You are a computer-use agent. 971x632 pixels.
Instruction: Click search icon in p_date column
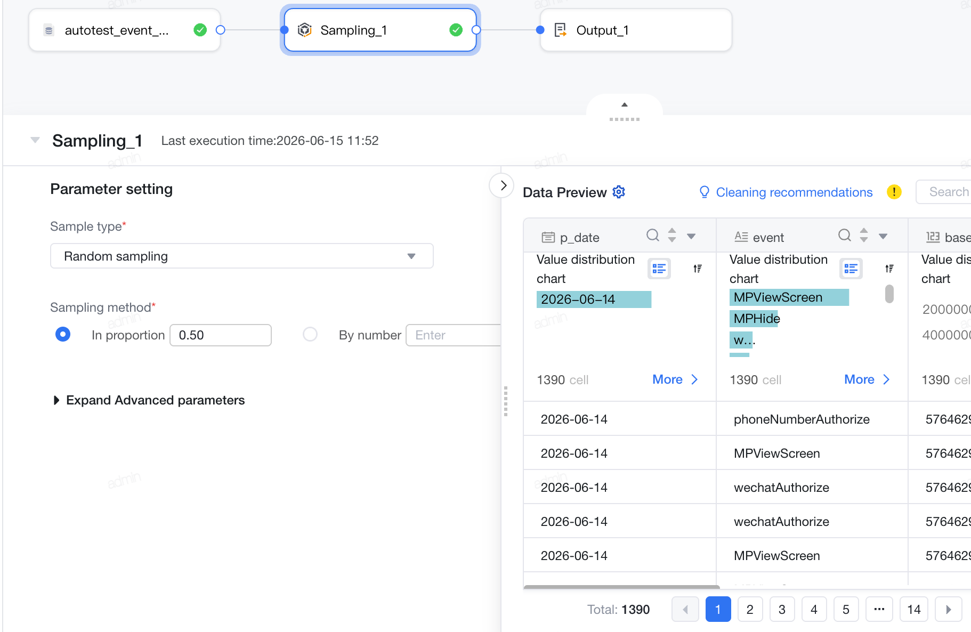[652, 235]
